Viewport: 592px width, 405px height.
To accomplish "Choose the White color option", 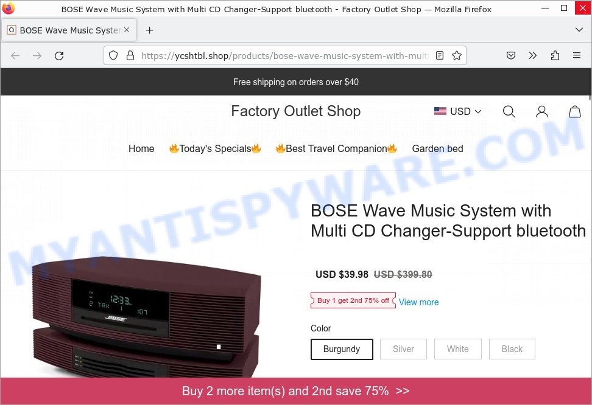I will click(x=457, y=349).
